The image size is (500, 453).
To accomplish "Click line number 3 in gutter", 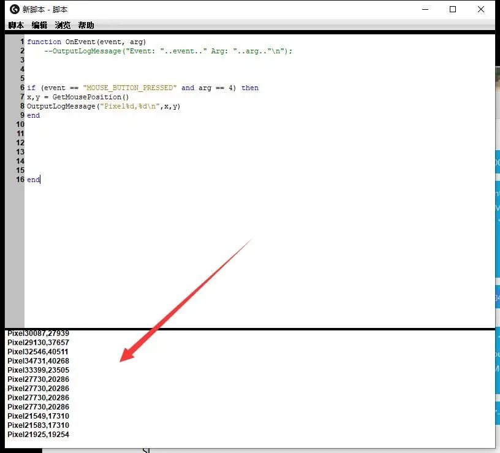I will point(22,60).
